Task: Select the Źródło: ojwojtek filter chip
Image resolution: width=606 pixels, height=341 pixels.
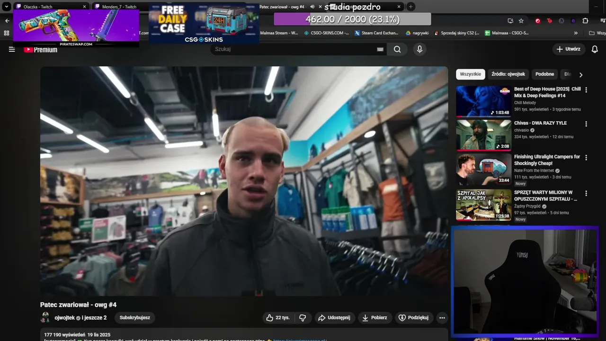Action: tap(508, 74)
